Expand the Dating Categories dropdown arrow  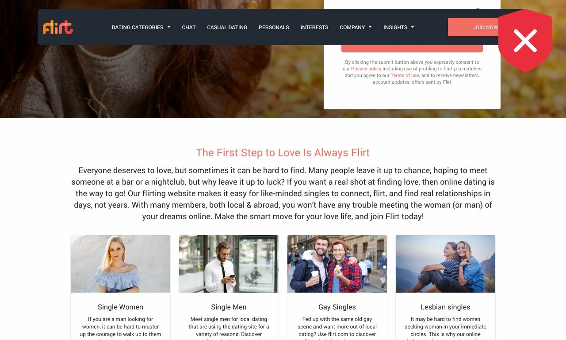(169, 27)
